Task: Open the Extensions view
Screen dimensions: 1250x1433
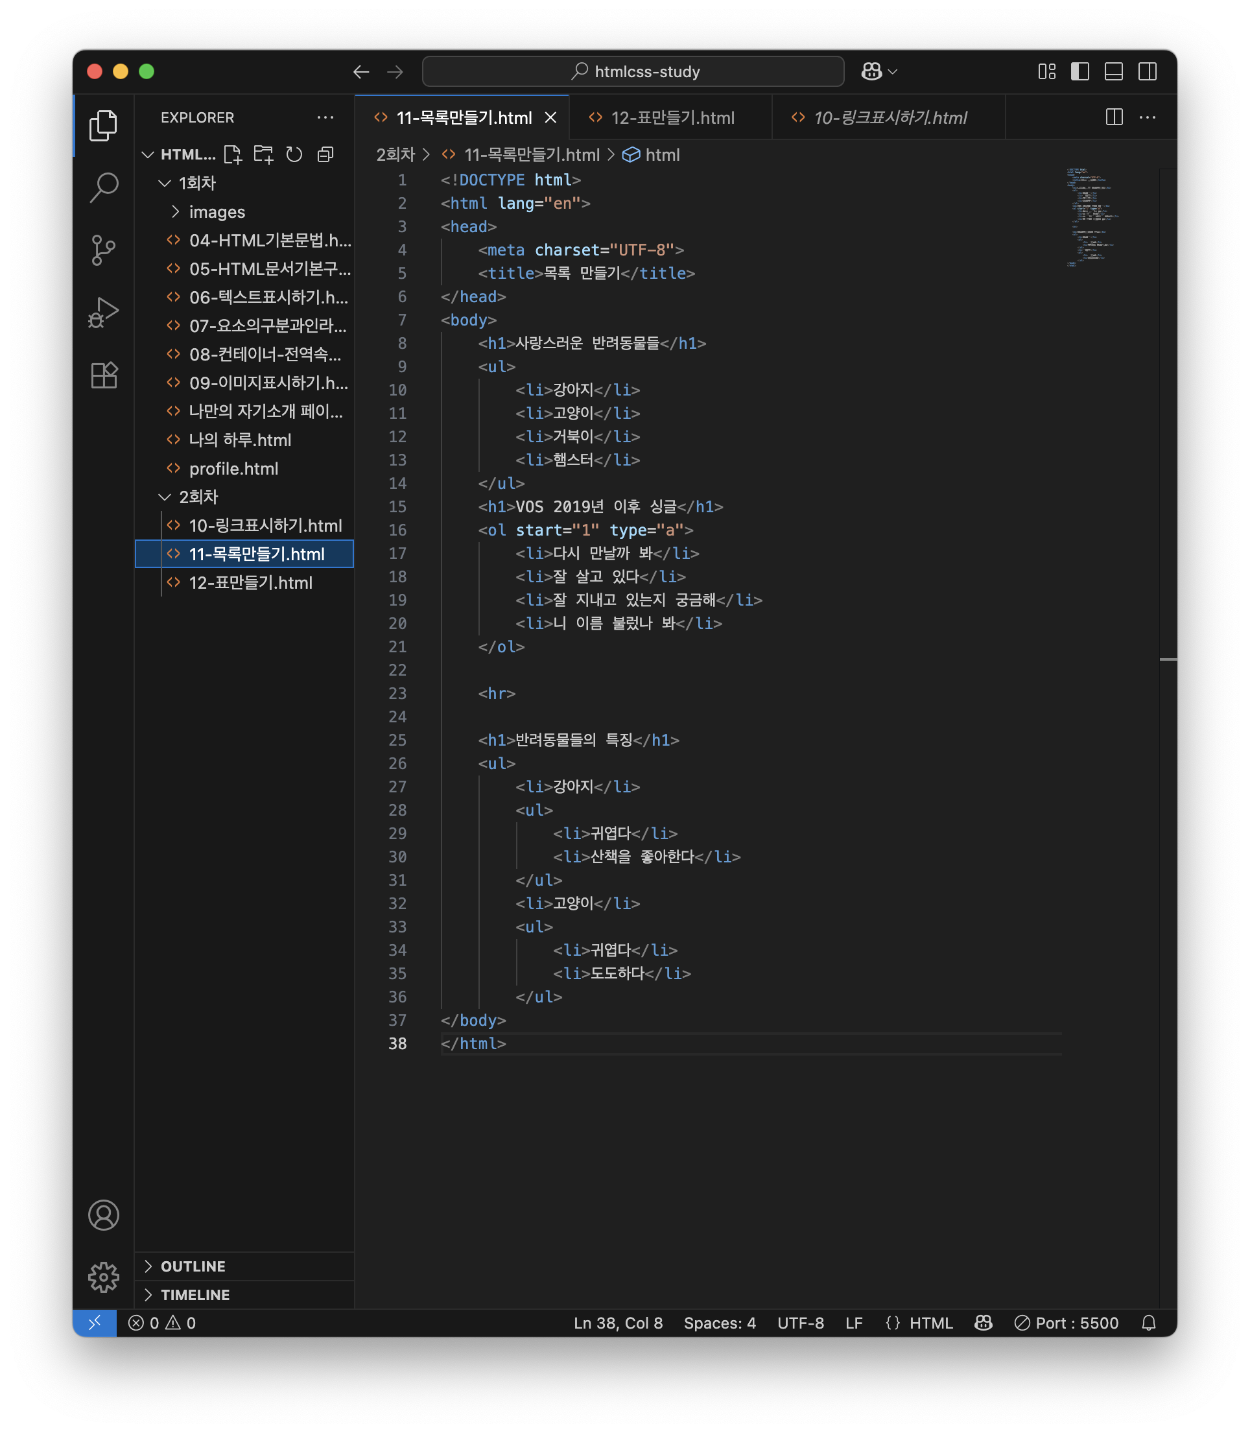Action: pos(103,375)
